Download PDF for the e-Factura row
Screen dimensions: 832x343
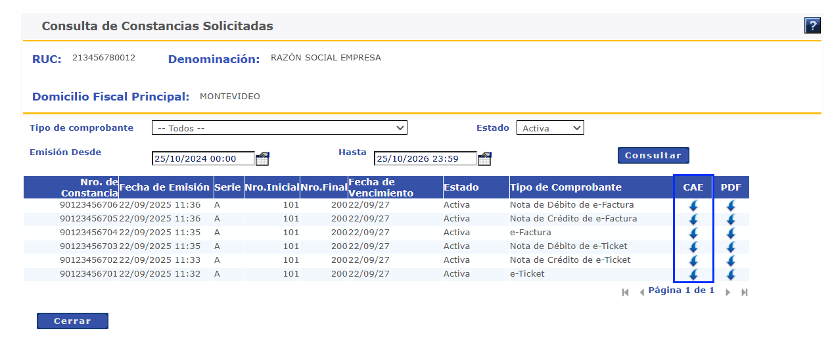click(x=731, y=233)
